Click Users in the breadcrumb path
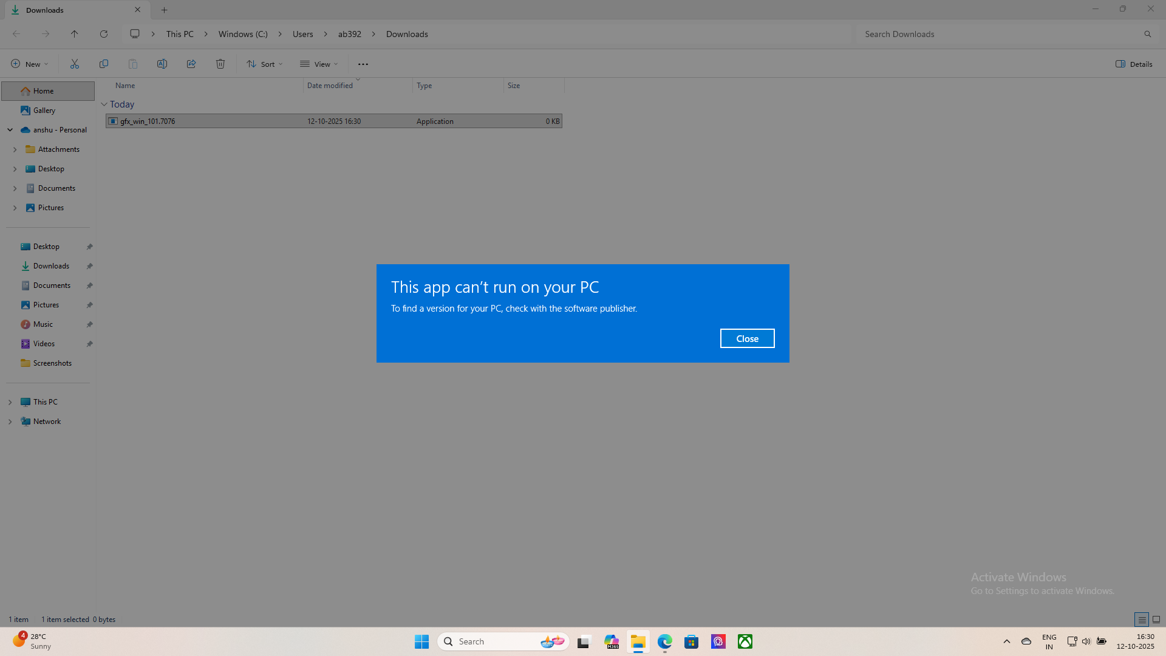This screenshot has width=1166, height=656. (x=302, y=34)
